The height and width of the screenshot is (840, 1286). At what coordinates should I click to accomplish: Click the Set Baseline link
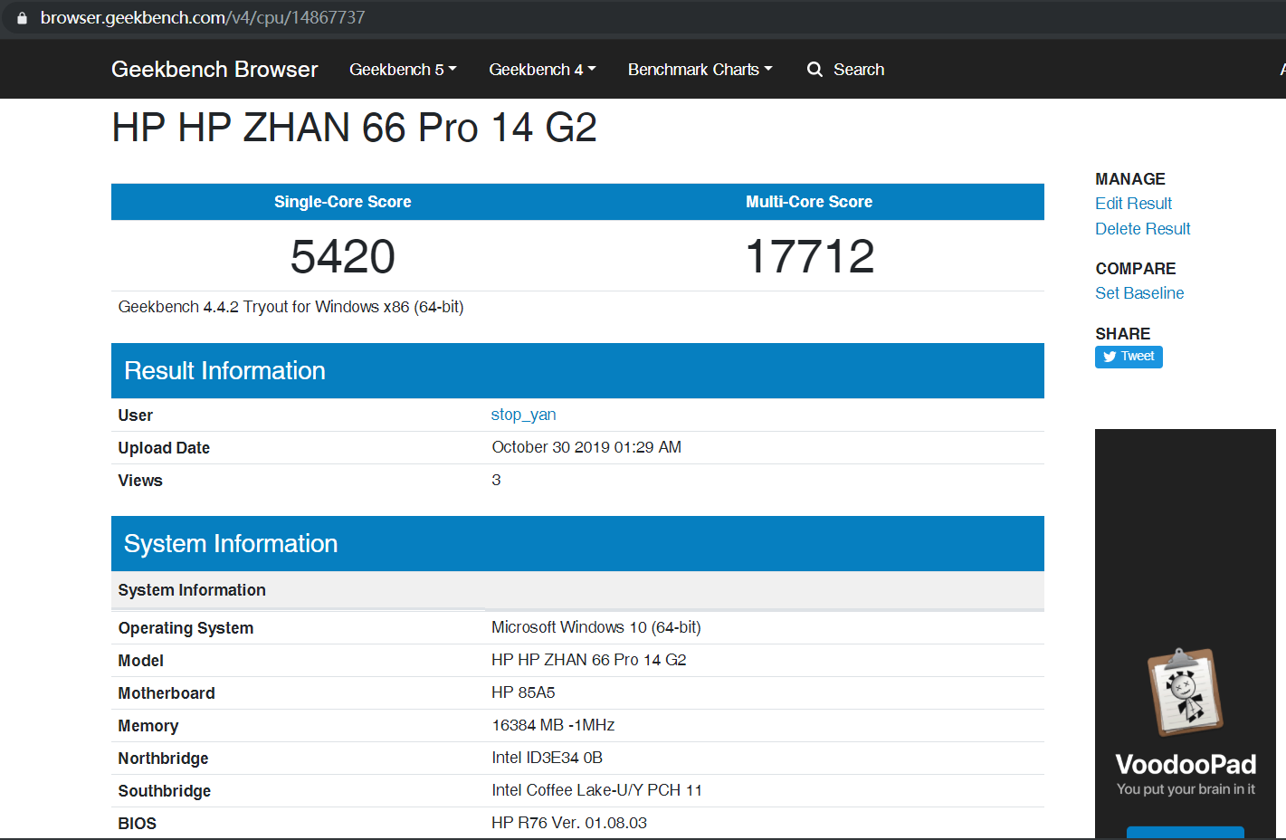click(x=1139, y=293)
